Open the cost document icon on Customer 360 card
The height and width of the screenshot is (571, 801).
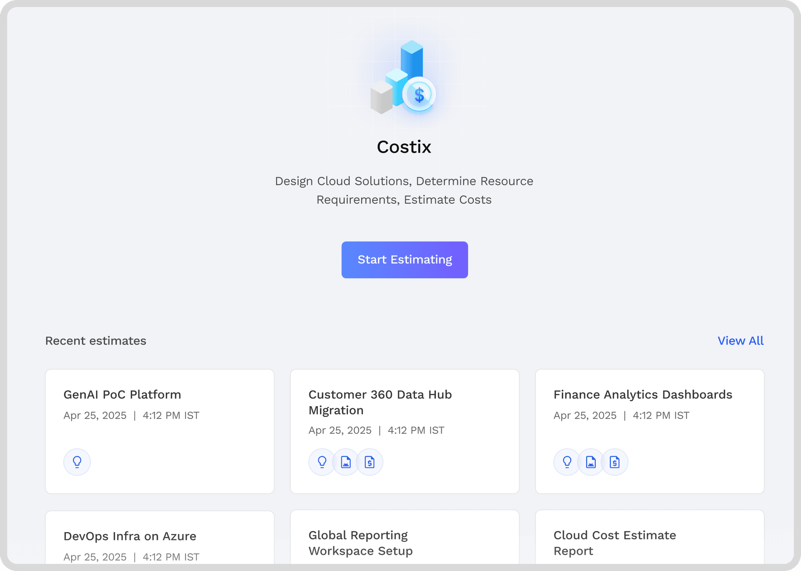pos(370,462)
